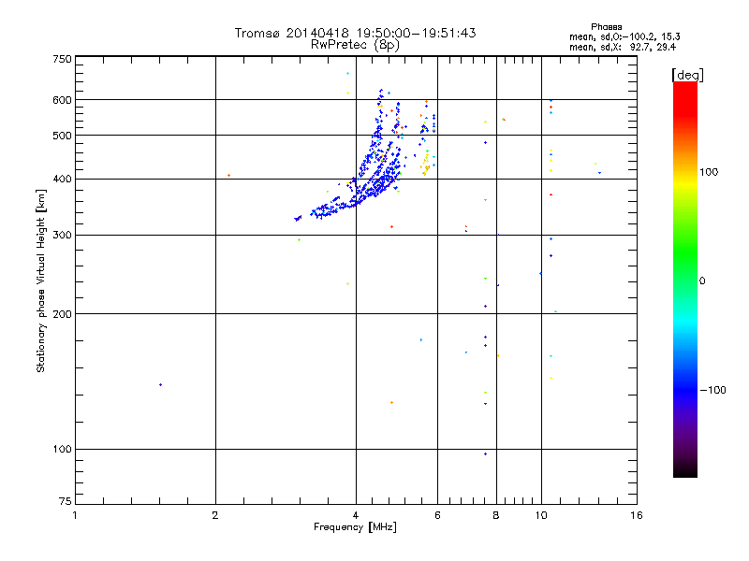Click the '[deg]' colorbar unit label
The height and width of the screenshot is (561, 749).
[687, 75]
